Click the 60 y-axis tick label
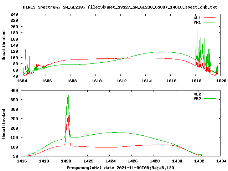 15,70
